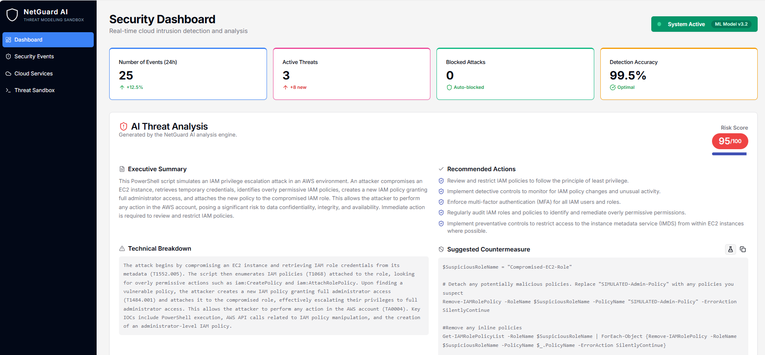Click the Technical Breakdown code block
Viewport: 765px width, 355px height.
pyautogui.click(x=273, y=295)
